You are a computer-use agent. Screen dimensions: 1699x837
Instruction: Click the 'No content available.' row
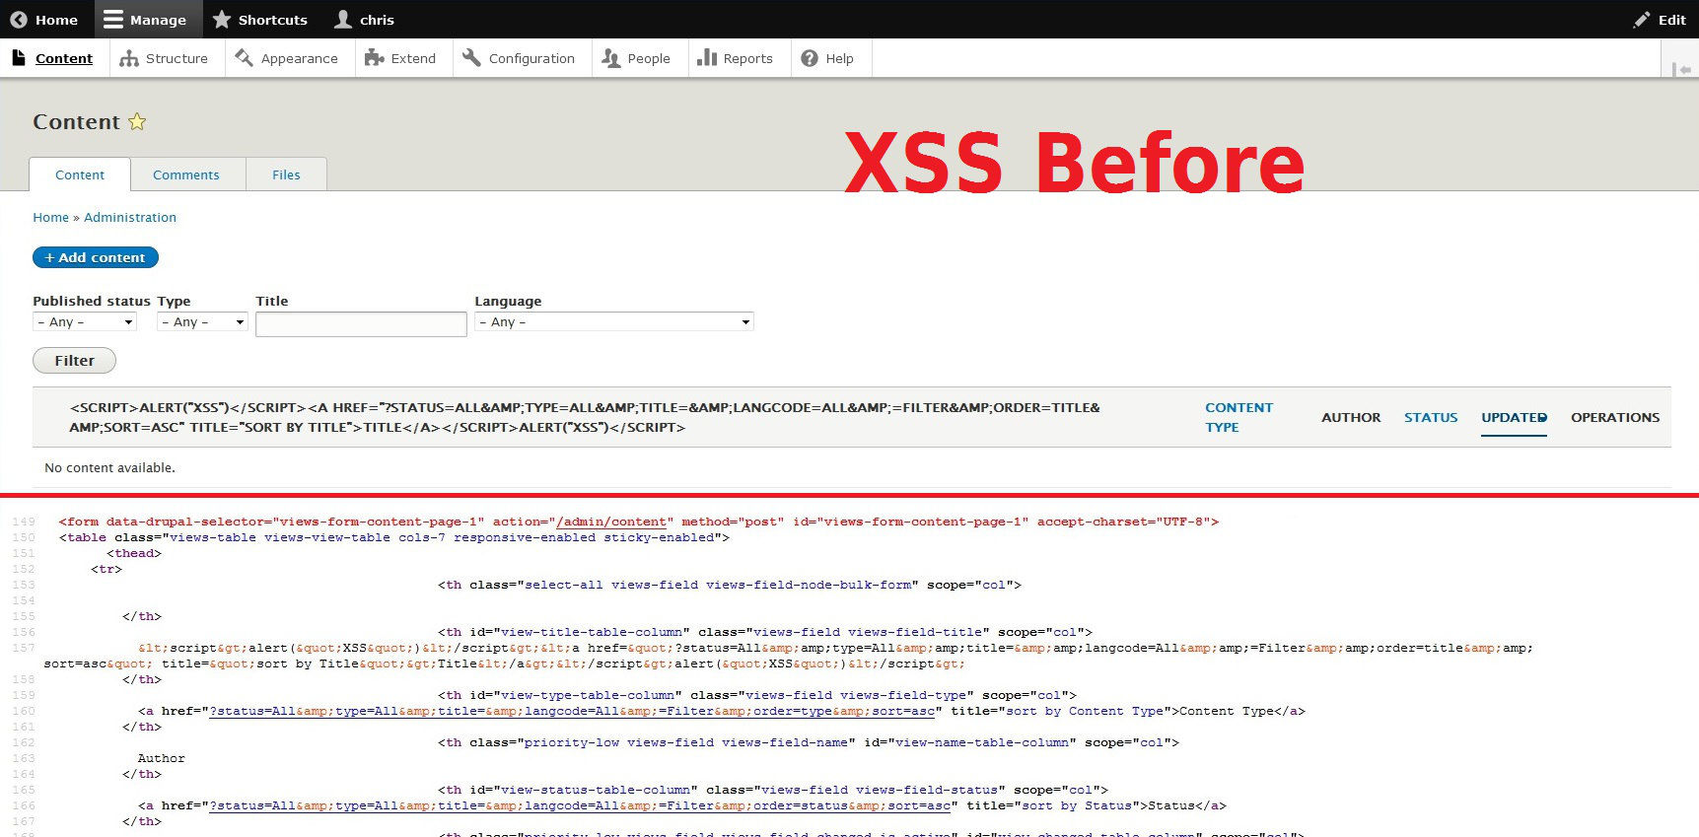coord(852,467)
